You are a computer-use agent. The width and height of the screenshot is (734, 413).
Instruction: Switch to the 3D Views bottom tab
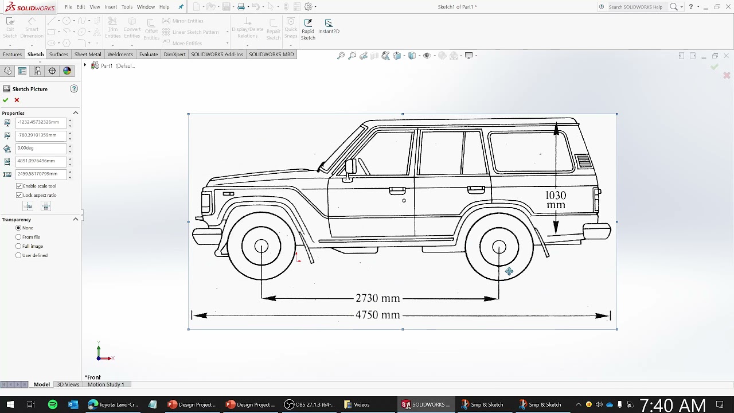pyautogui.click(x=68, y=384)
